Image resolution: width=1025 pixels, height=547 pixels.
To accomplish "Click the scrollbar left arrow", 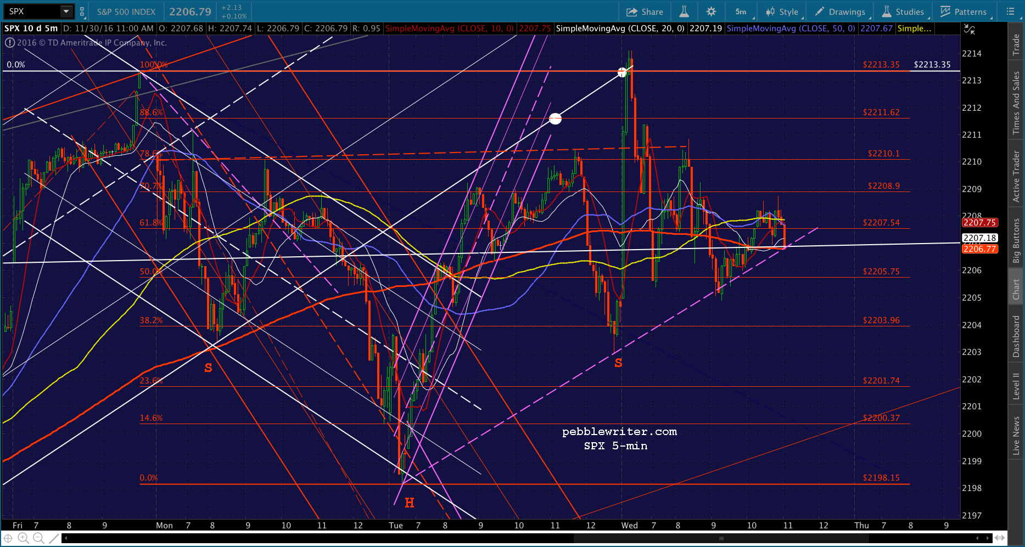I will click(x=66, y=538).
